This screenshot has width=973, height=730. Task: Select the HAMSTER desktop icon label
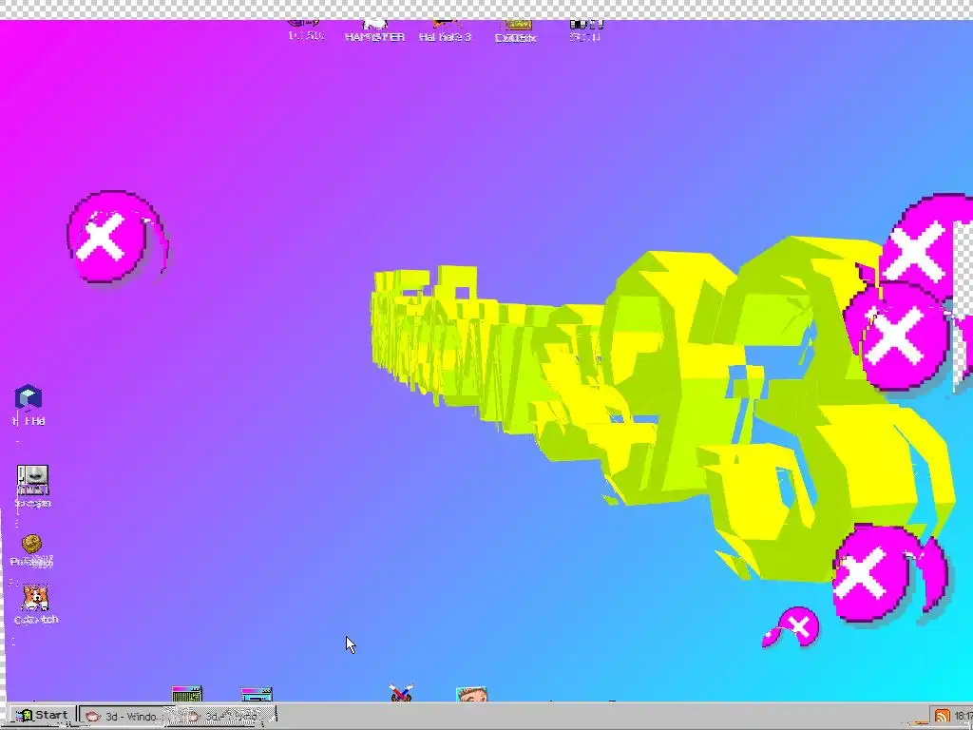[x=374, y=37]
